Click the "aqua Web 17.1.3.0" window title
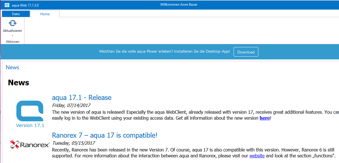Image resolution: width=339 pixels, height=163 pixels. (x=25, y=5)
